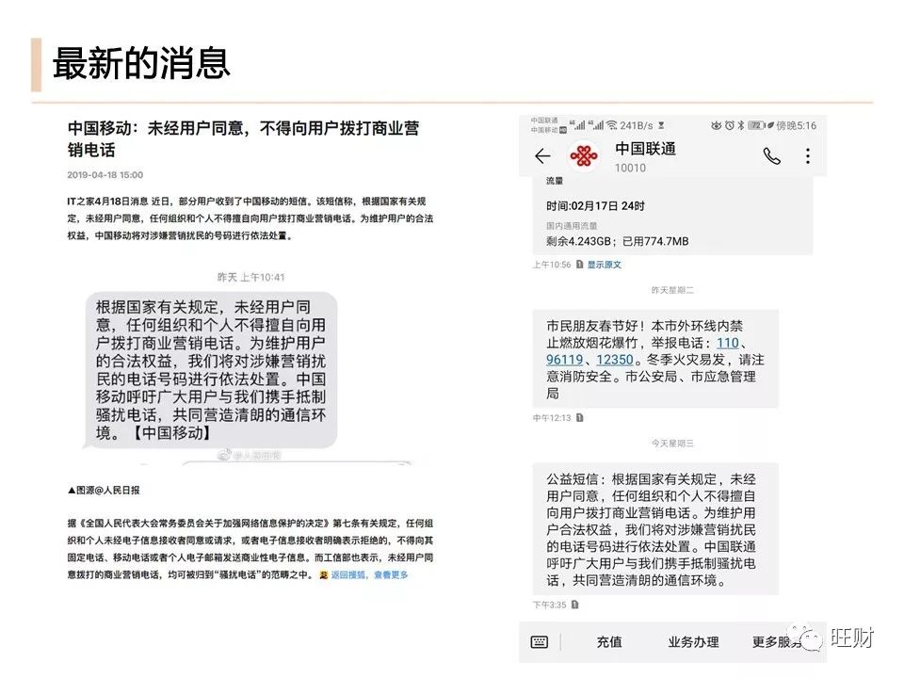Click phone number link 96119
Viewport: 904px width, 678px height.
click(565, 360)
